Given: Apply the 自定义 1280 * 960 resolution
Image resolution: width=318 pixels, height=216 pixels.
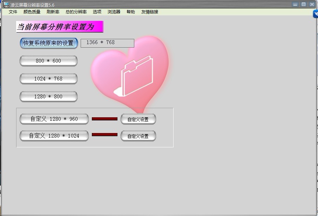Looking at the screenshot, I should click(x=54, y=119).
